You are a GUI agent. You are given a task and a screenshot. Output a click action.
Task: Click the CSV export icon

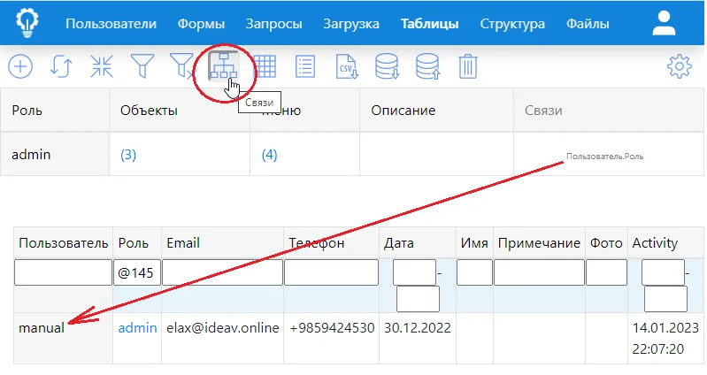coord(347,66)
